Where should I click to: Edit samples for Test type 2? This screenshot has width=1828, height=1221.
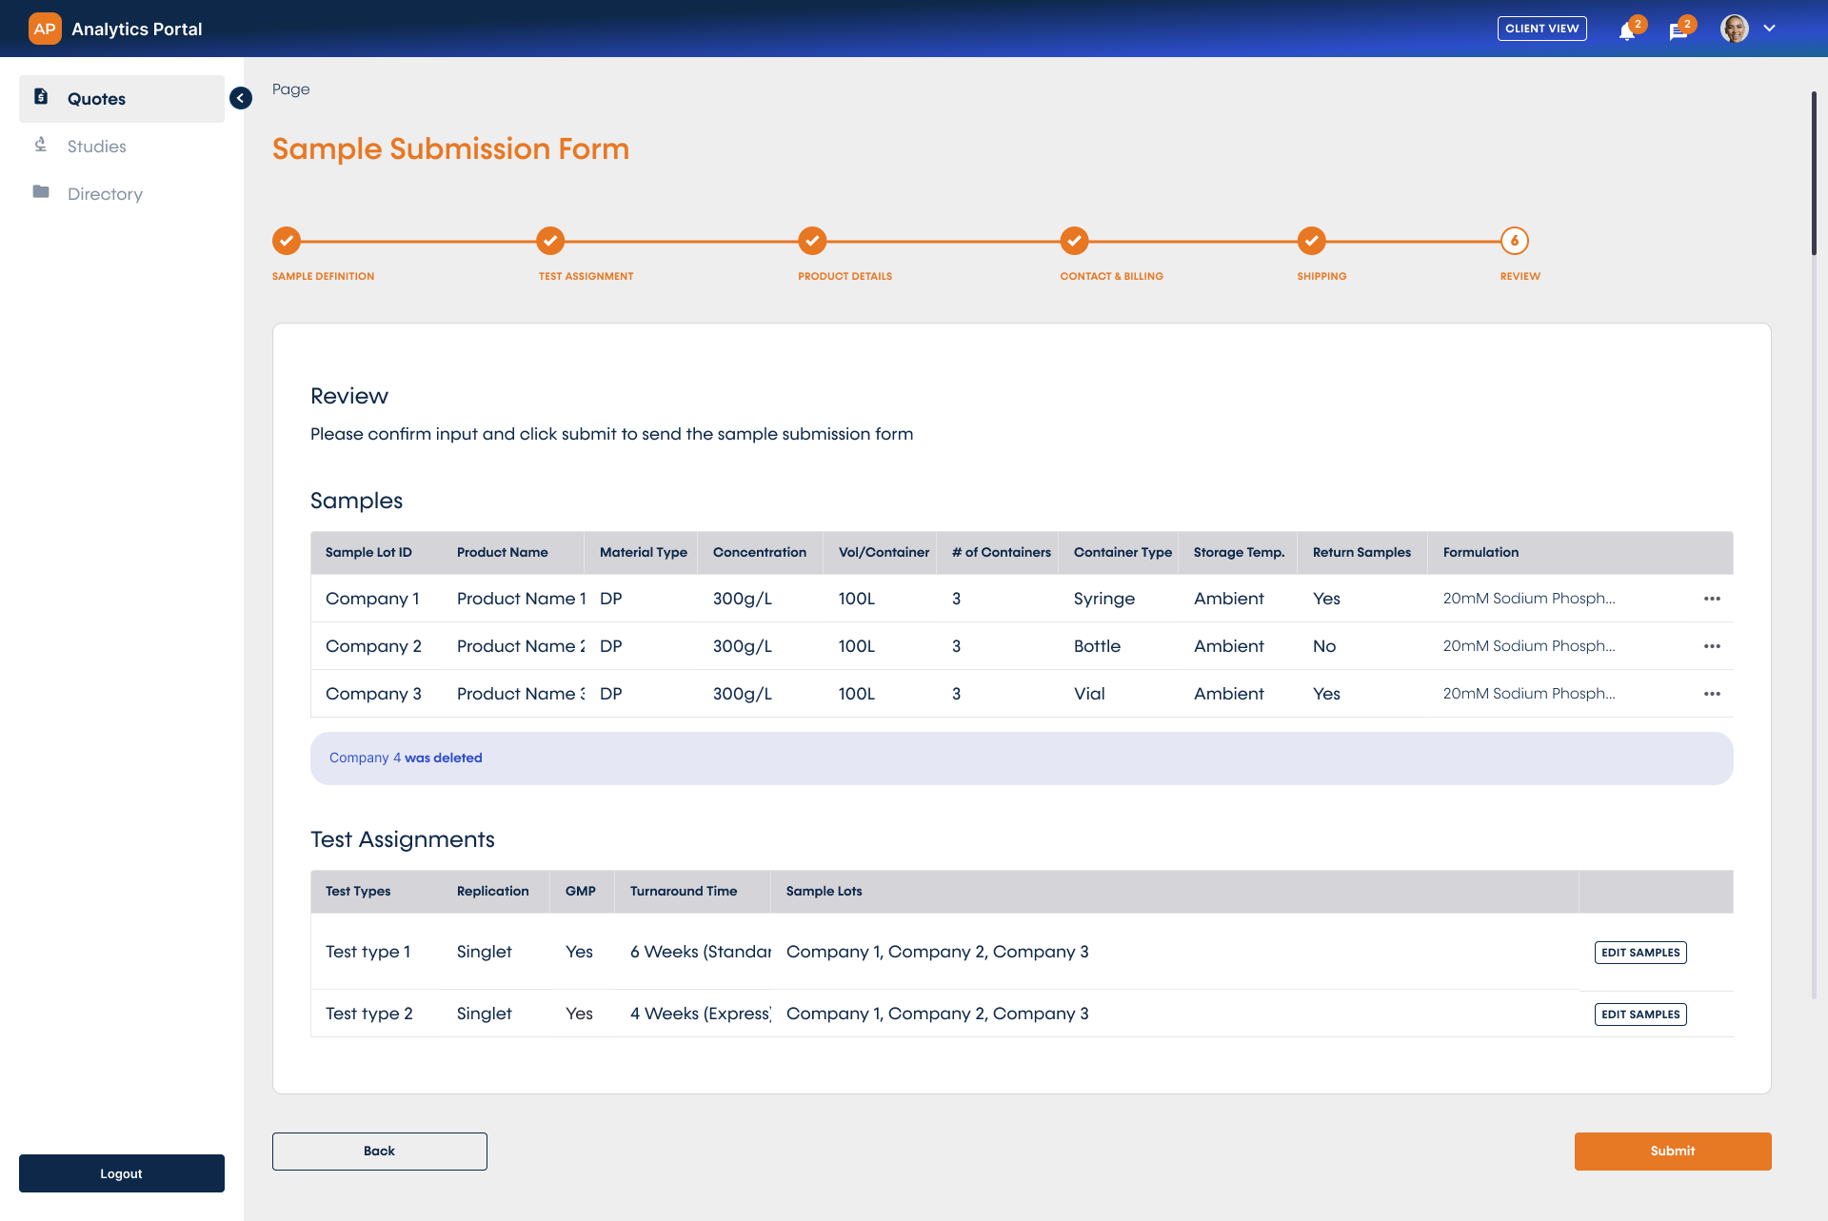pyautogui.click(x=1640, y=1014)
